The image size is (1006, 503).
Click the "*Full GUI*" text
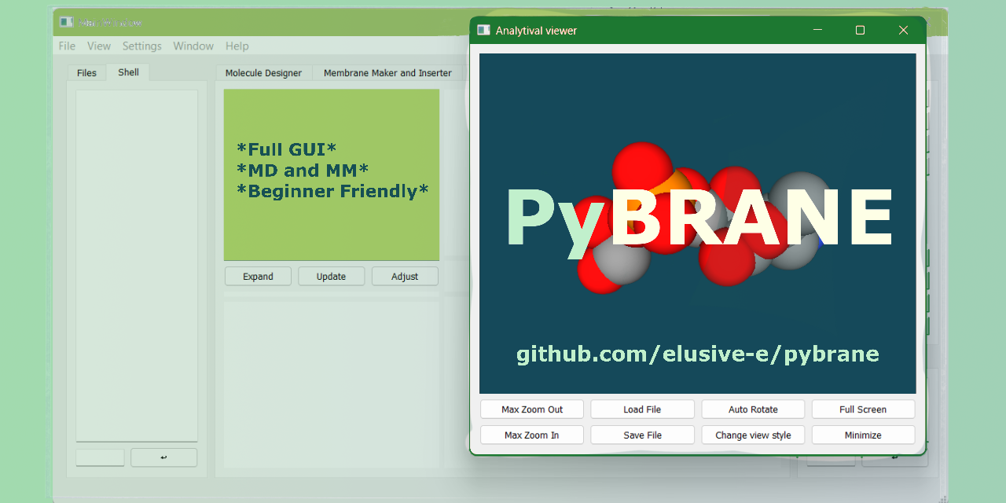click(x=286, y=149)
